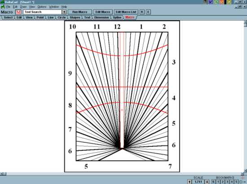Switch to the View toolbar tab

coord(29,17)
